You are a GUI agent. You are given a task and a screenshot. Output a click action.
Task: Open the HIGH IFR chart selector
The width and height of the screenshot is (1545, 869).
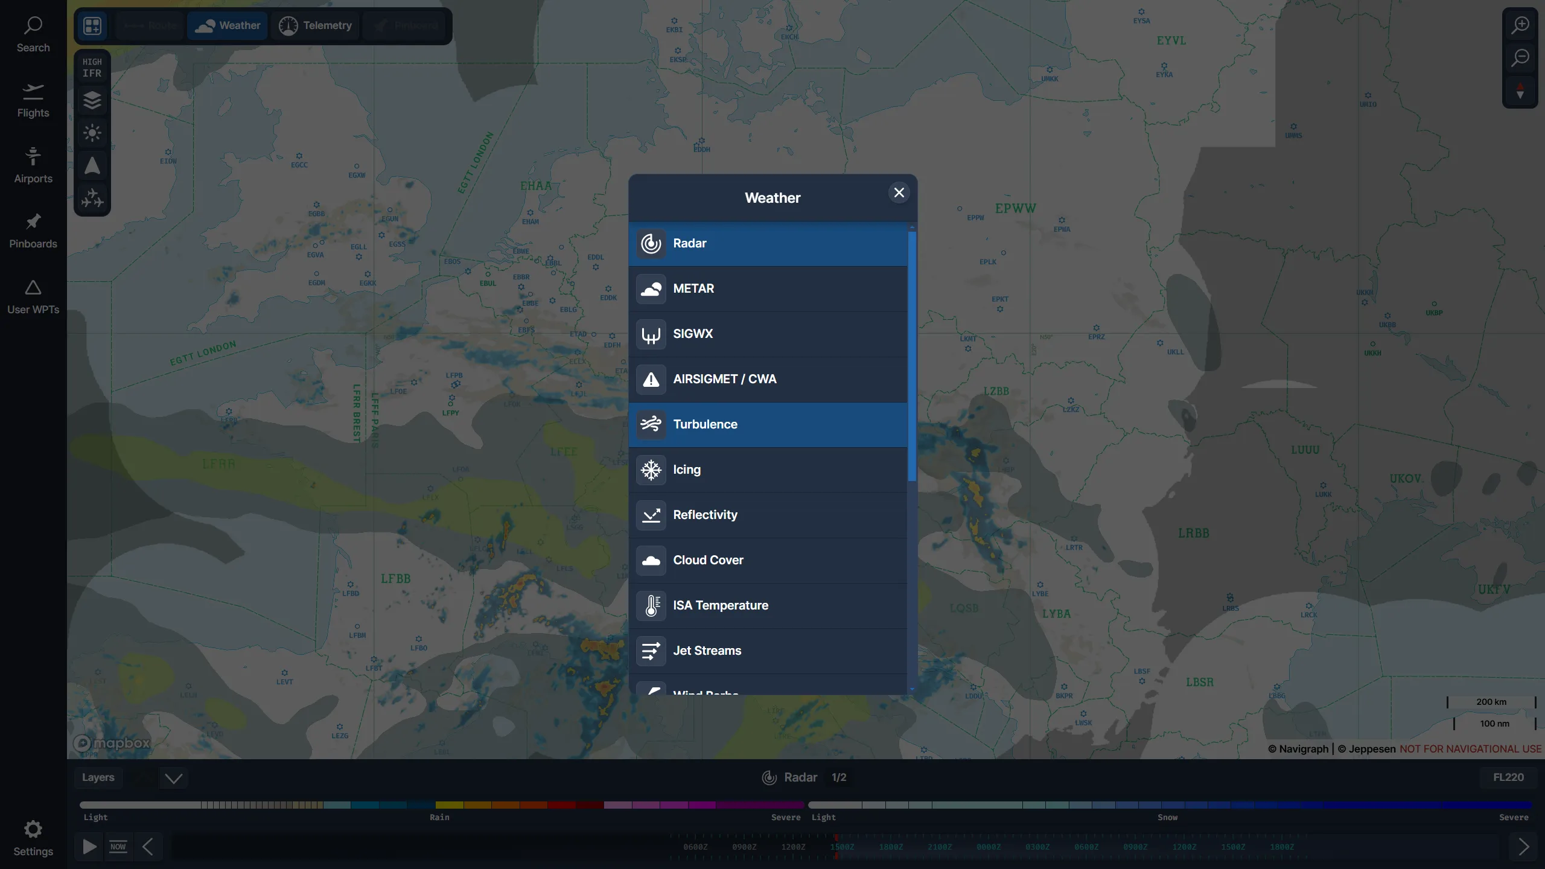tap(92, 66)
